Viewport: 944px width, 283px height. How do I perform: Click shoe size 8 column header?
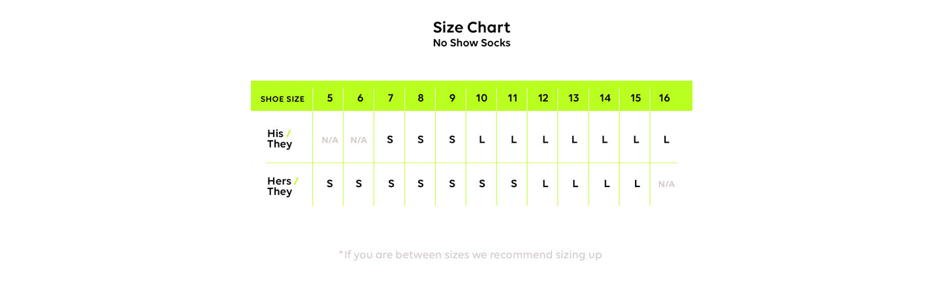(421, 98)
